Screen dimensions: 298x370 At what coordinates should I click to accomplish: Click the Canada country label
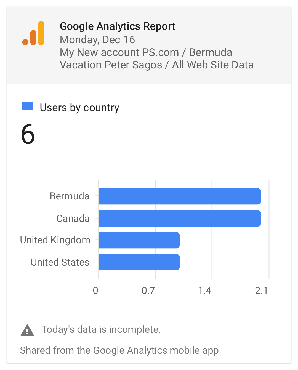tap(73, 218)
